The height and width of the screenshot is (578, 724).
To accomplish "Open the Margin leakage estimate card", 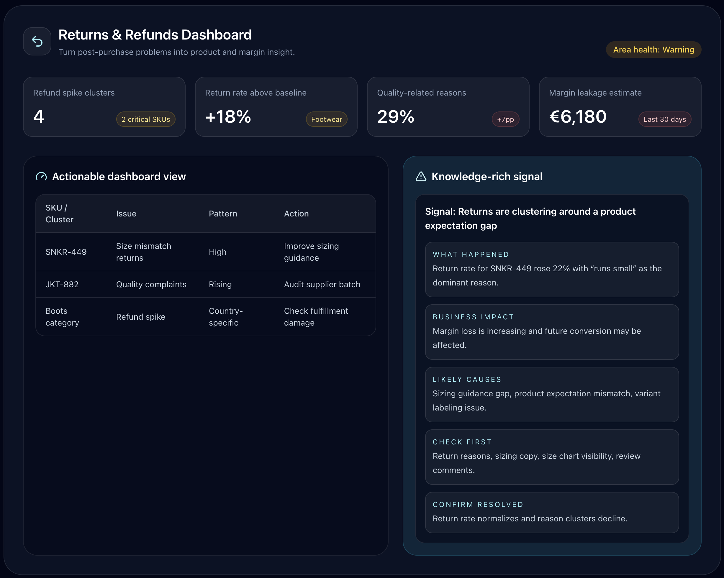I will tap(620, 106).
